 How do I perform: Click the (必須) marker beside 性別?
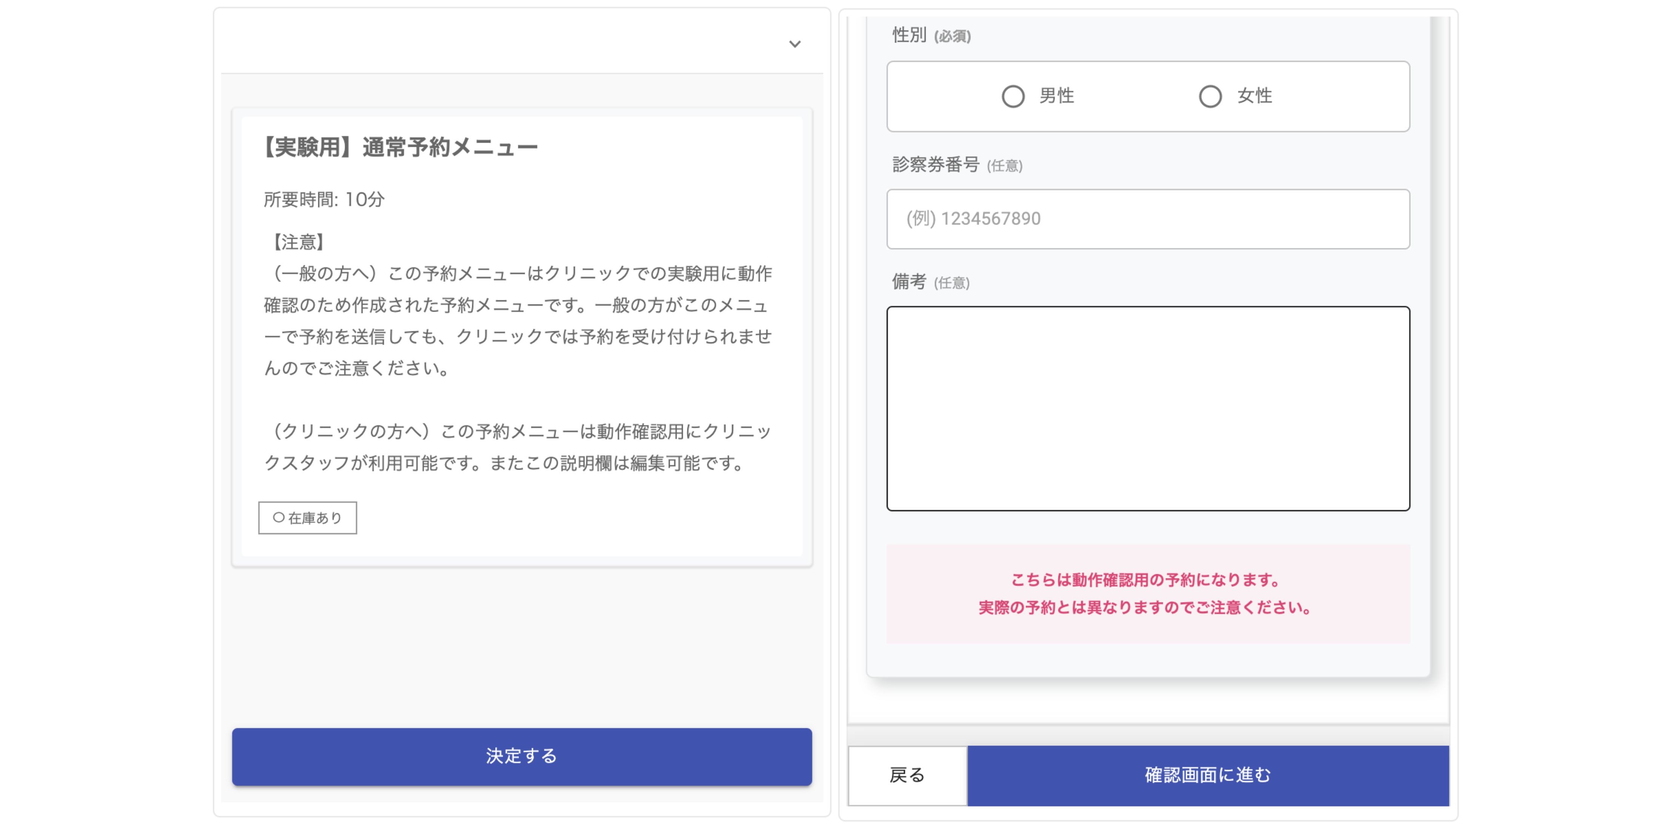[952, 36]
